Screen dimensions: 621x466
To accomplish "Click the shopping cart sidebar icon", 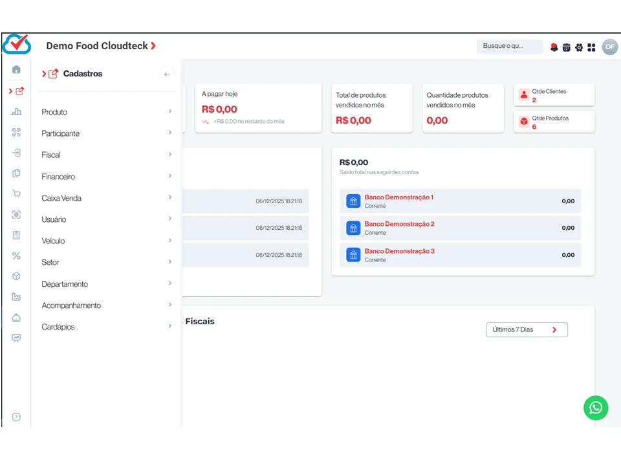I will tap(16, 194).
